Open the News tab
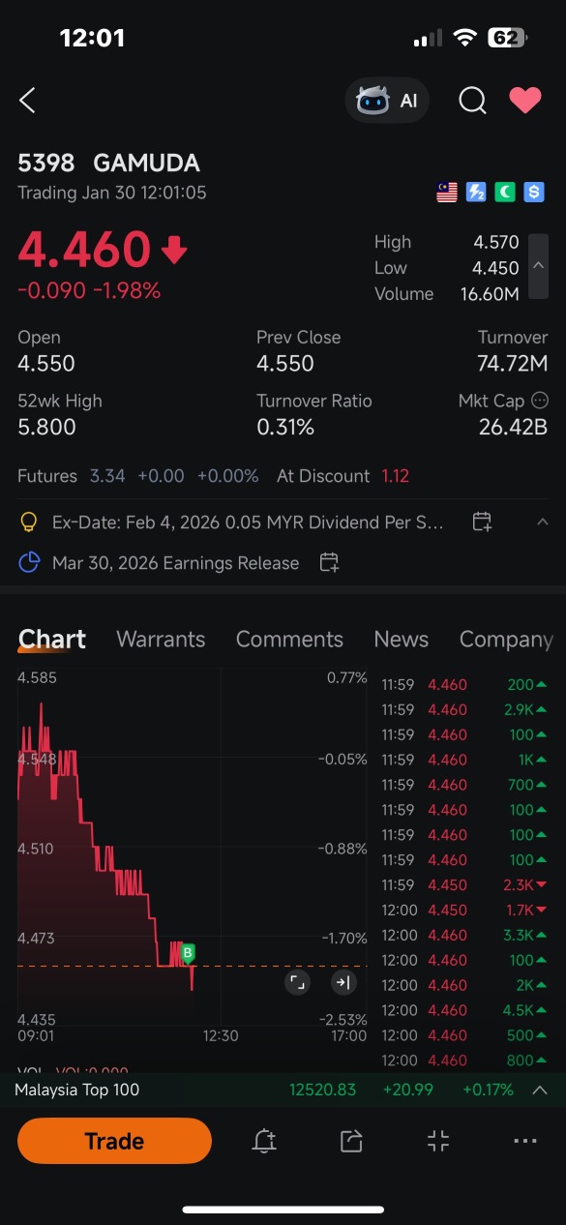The height and width of the screenshot is (1225, 566). [x=401, y=640]
